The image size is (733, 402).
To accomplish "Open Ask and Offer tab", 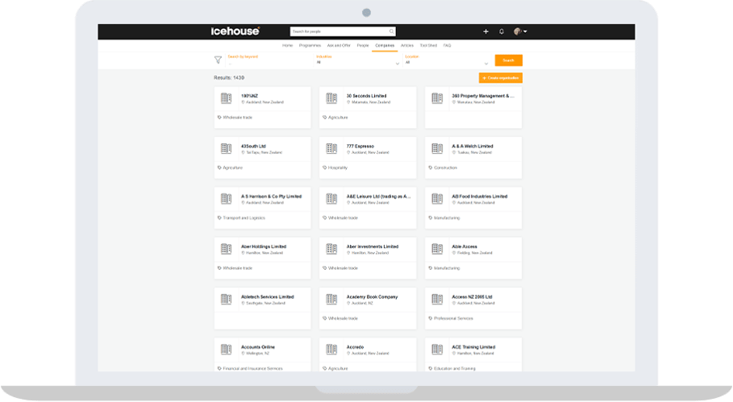I will [339, 45].
